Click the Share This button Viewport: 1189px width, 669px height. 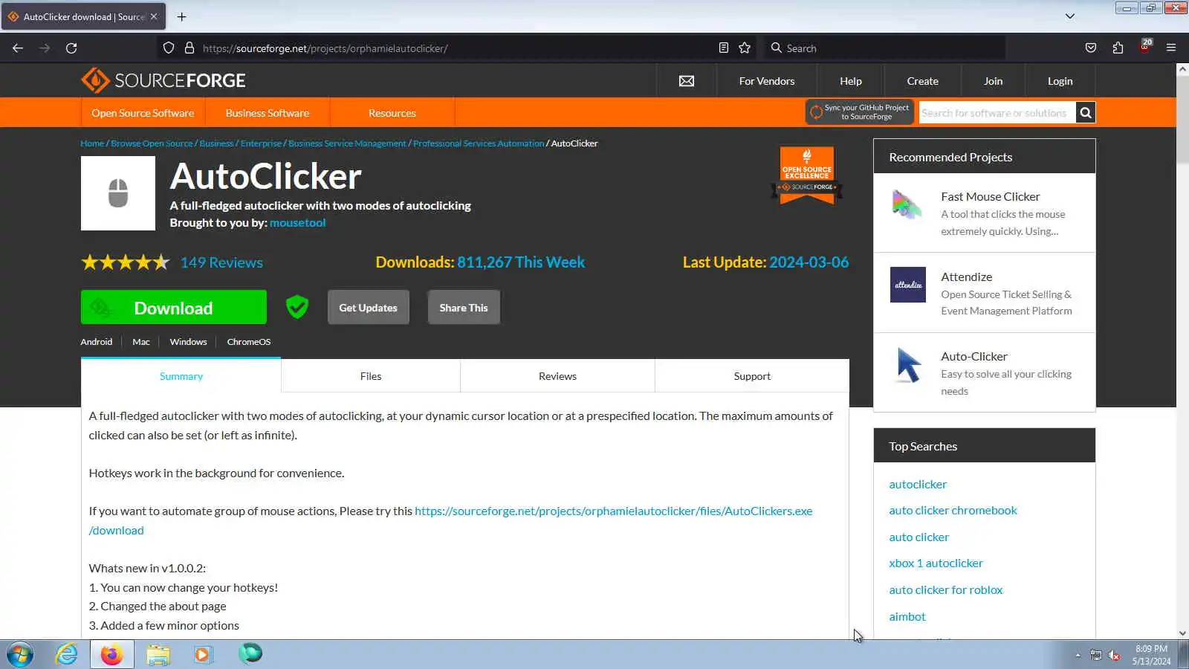[x=464, y=307]
